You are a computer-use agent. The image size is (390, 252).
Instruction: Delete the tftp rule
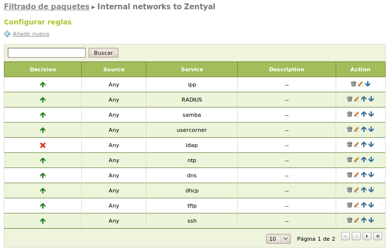coord(349,205)
